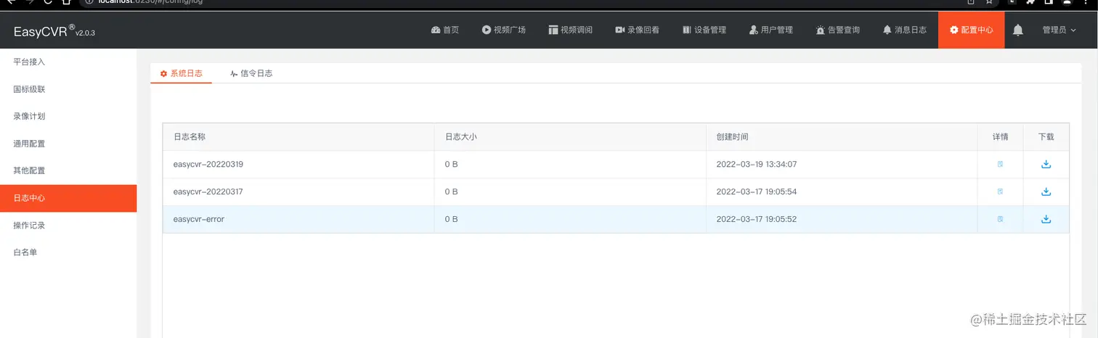The width and height of the screenshot is (1098, 338).
Task: Click the 0 B size of easycvr-20220319
Action: (x=451, y=164)
